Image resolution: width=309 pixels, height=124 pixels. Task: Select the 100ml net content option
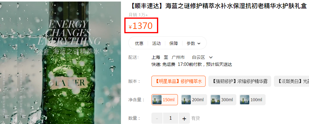[x=252, y=100]
